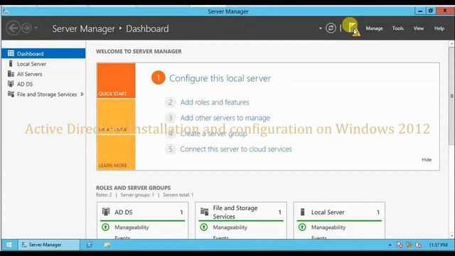
Task: Click Manageability status icon in Local Server tile
Action: coord(302,227)
